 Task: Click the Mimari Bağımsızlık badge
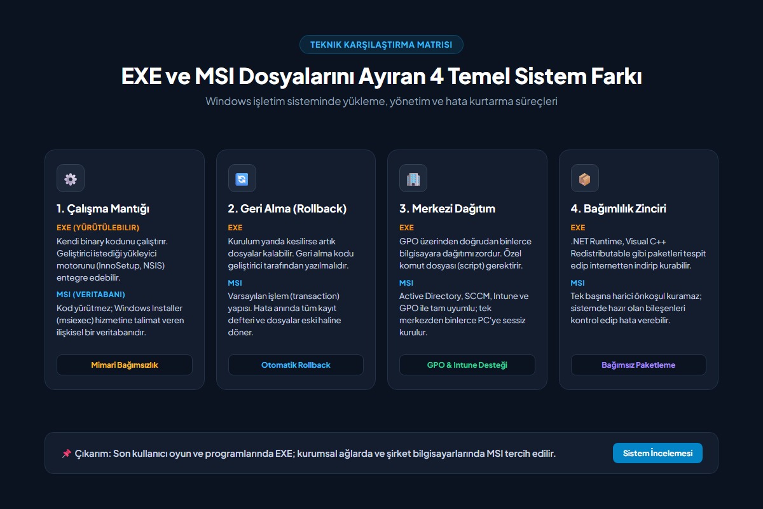125,365
